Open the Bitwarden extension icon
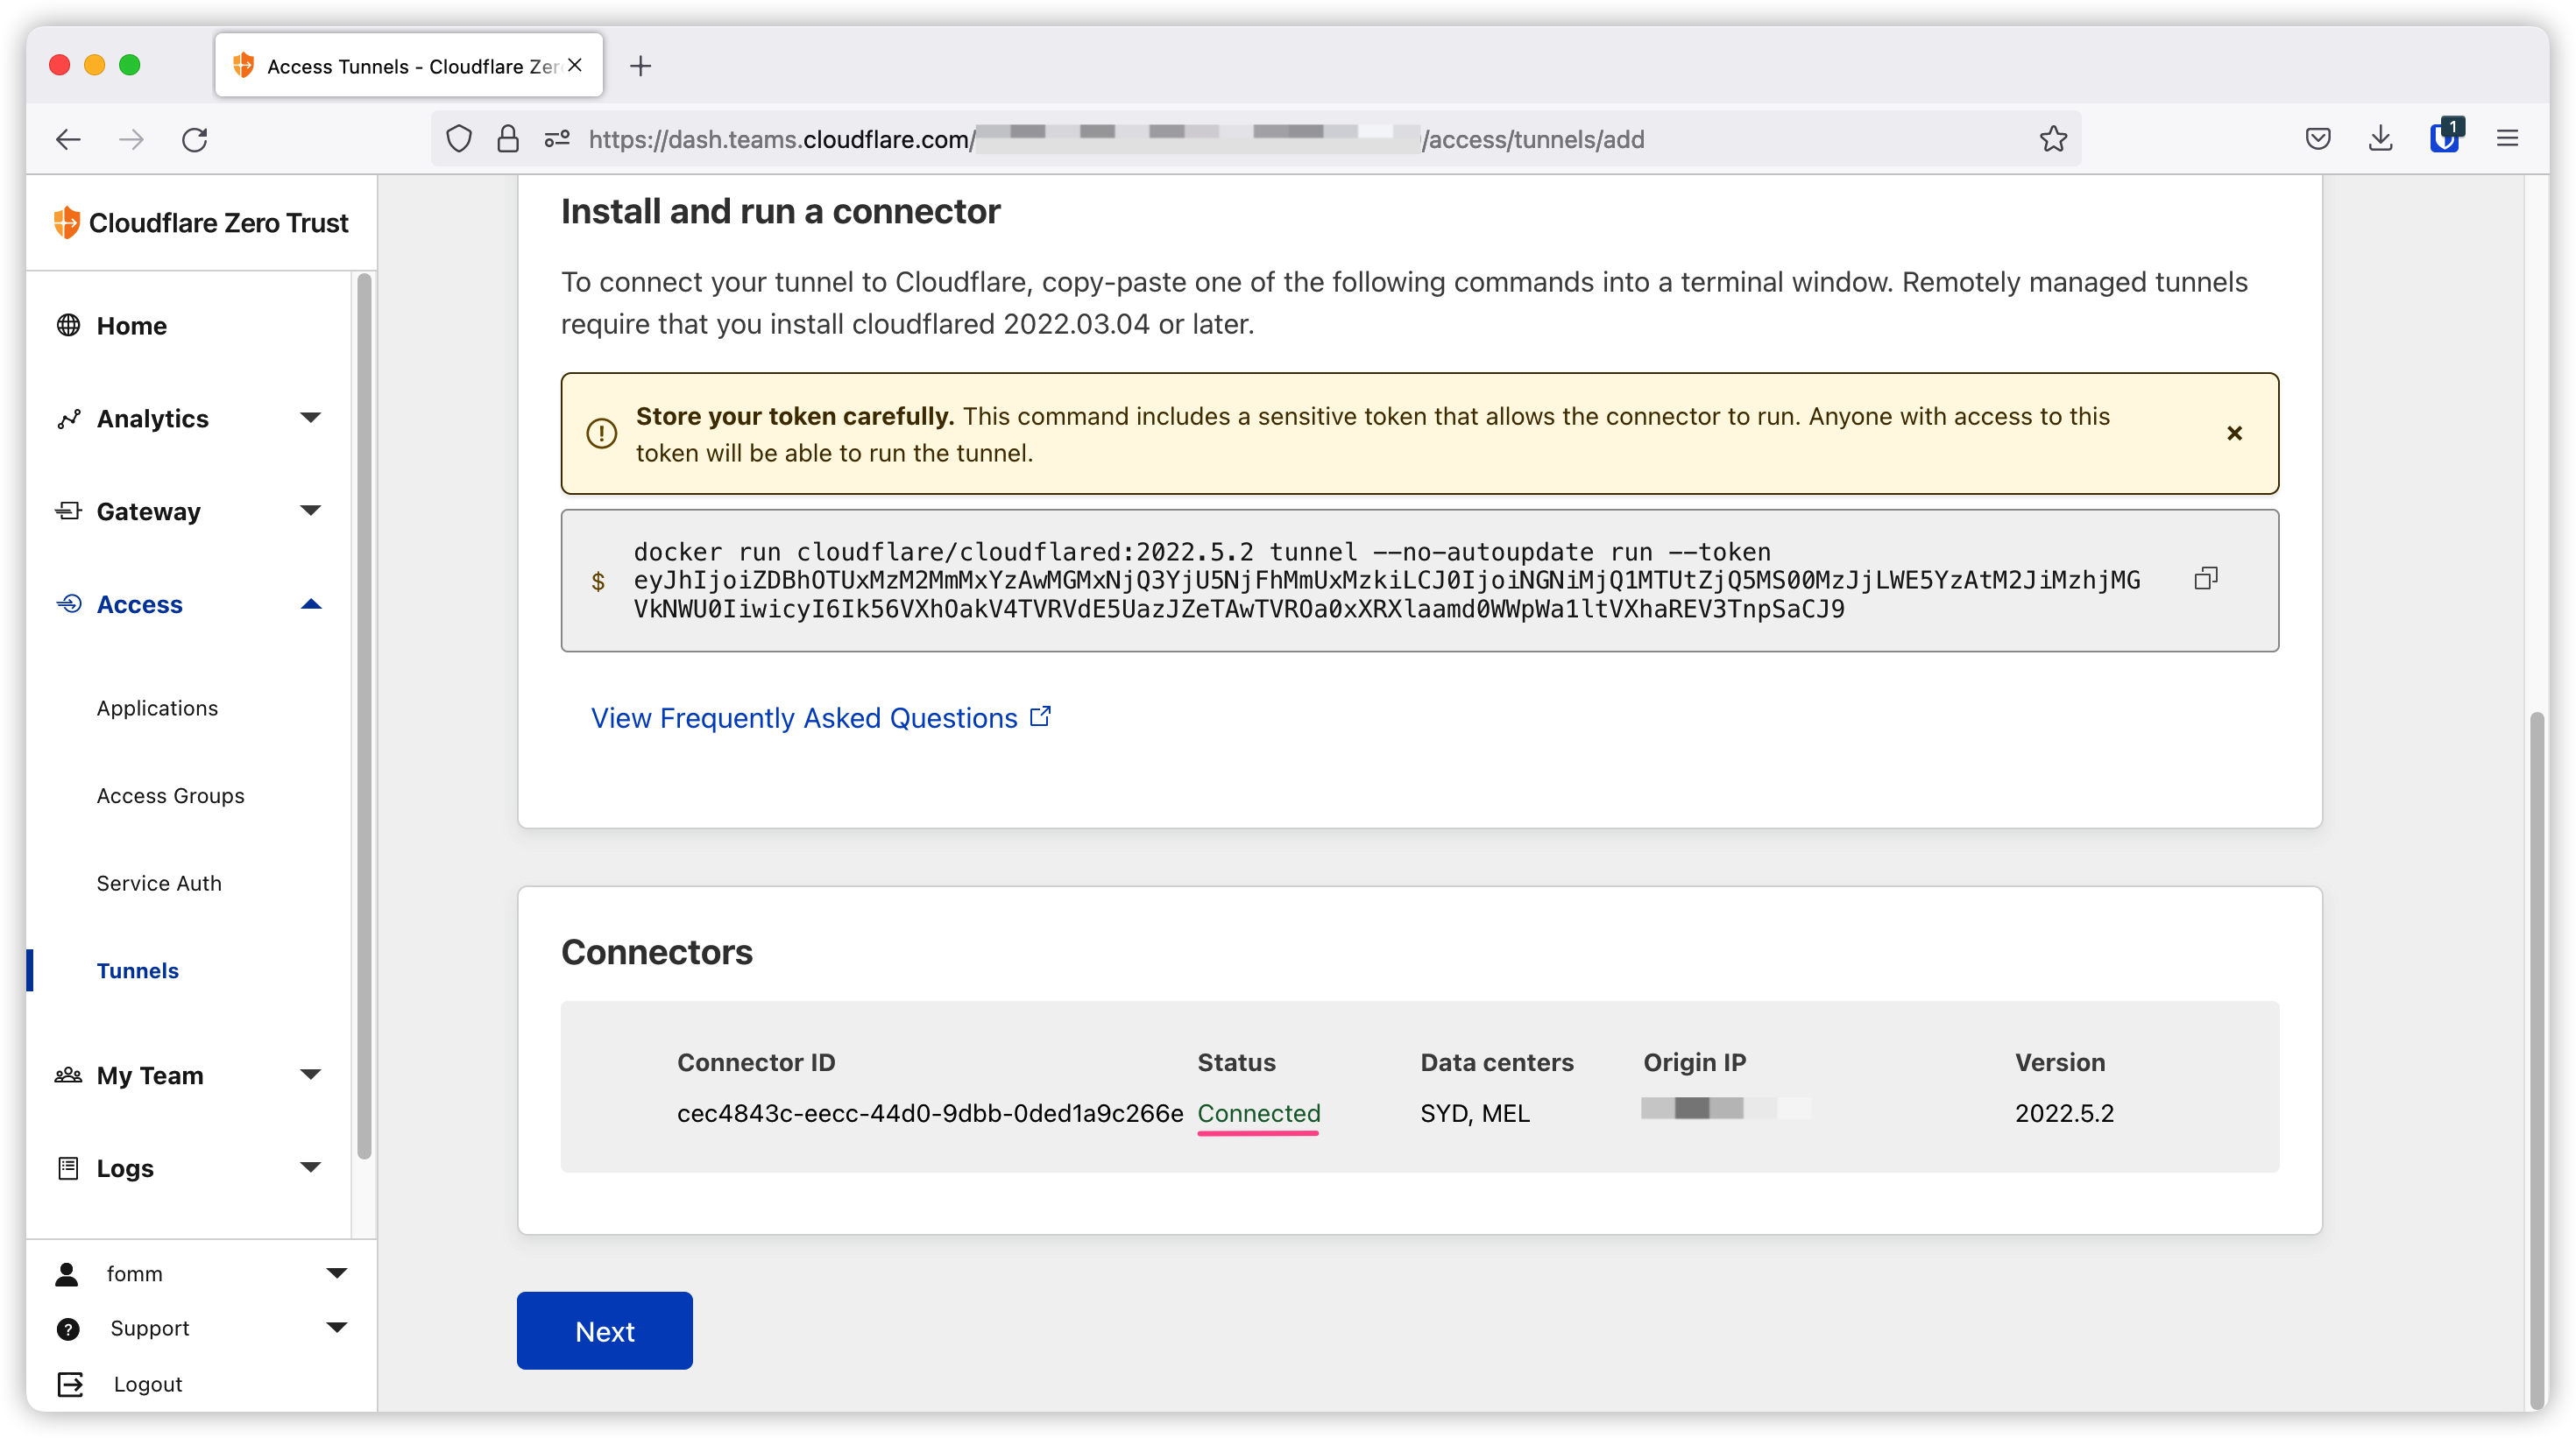The height and width of the screenshot is (1438, 2576). tap(2444, 137)
